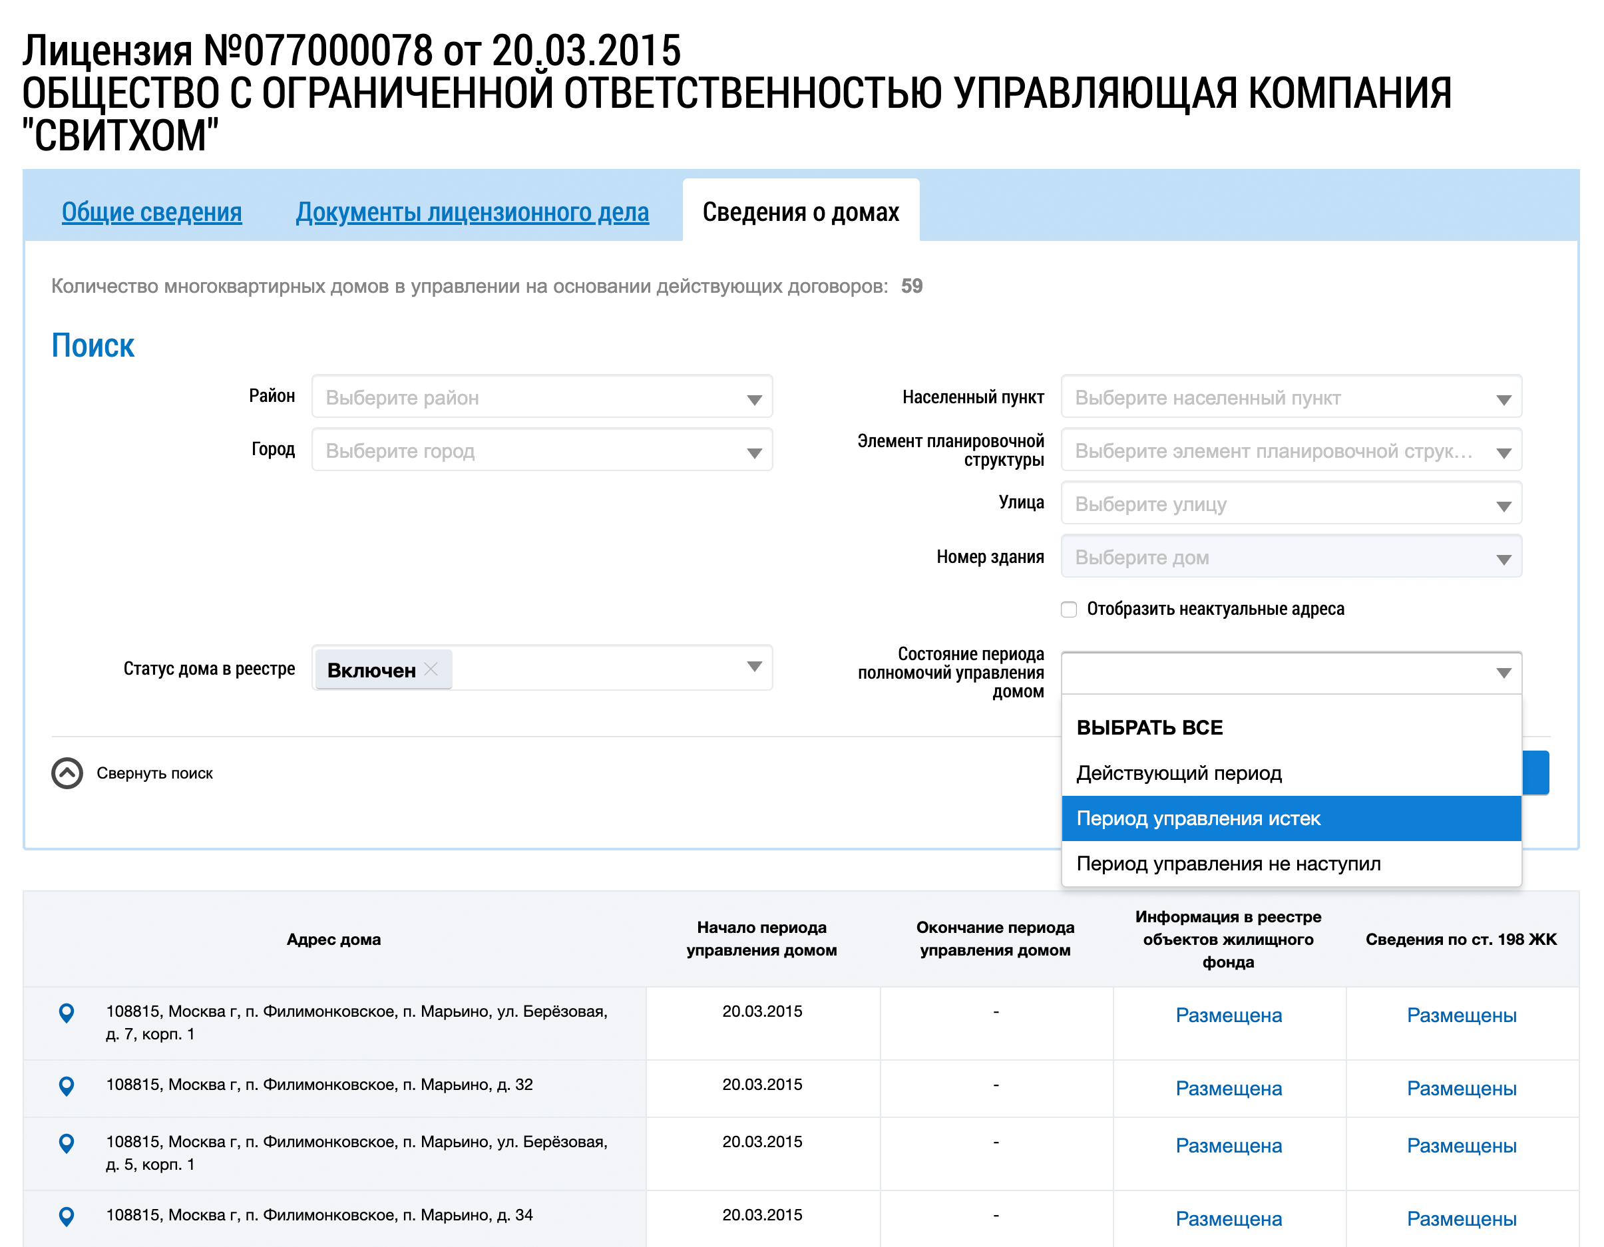
Task: Click Начало периода управления домом header
Action: (761, 940)
